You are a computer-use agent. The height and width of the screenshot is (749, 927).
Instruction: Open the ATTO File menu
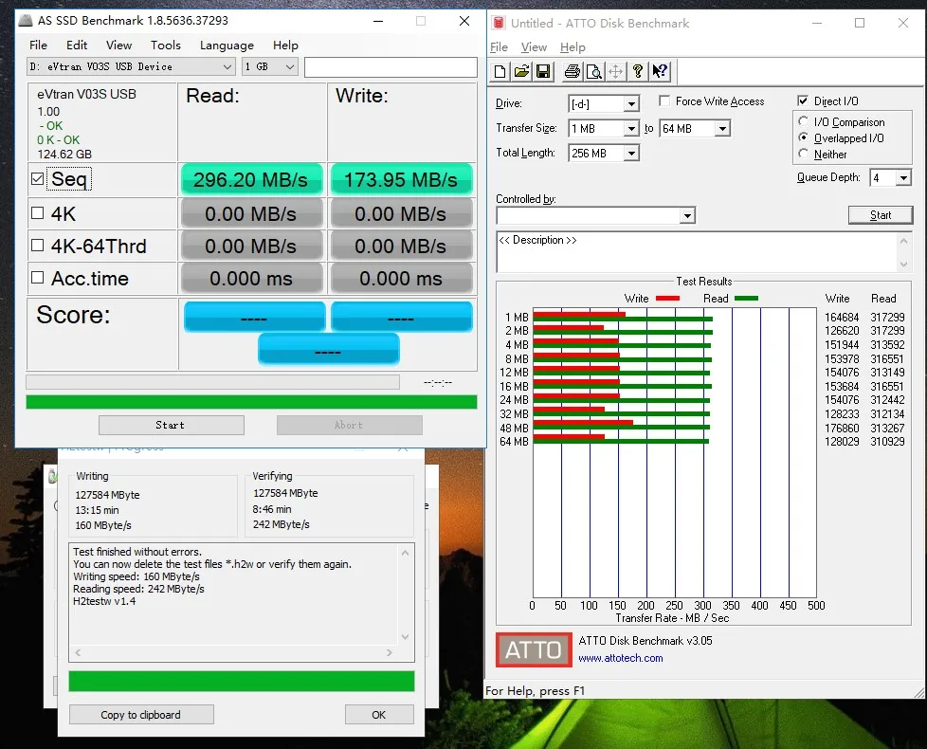[499, 46]
